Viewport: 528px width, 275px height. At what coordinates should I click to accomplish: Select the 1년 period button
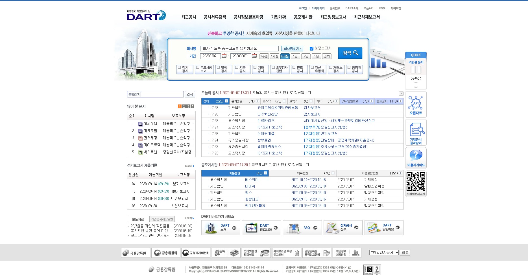coord(295,56)
